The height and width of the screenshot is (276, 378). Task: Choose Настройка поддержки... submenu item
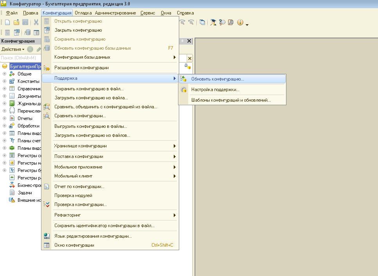coord(215,90)
